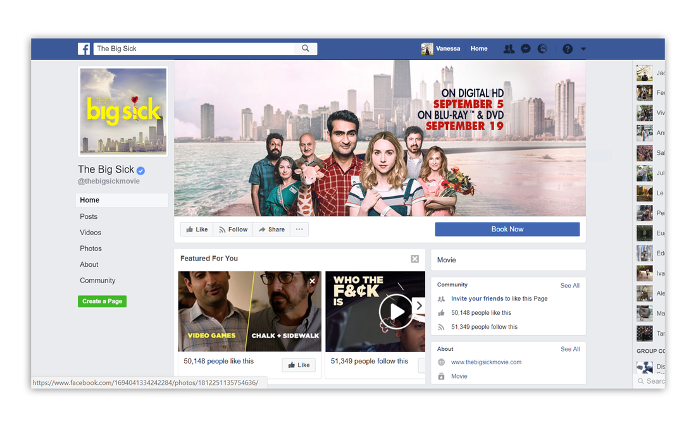Open the friend requests icon
Image resolution: width=696 pixels, height=428 pixels.
click(509, 49)
